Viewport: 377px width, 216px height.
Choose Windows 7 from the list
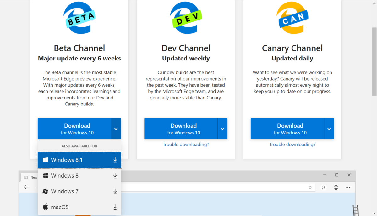(79, 191)
